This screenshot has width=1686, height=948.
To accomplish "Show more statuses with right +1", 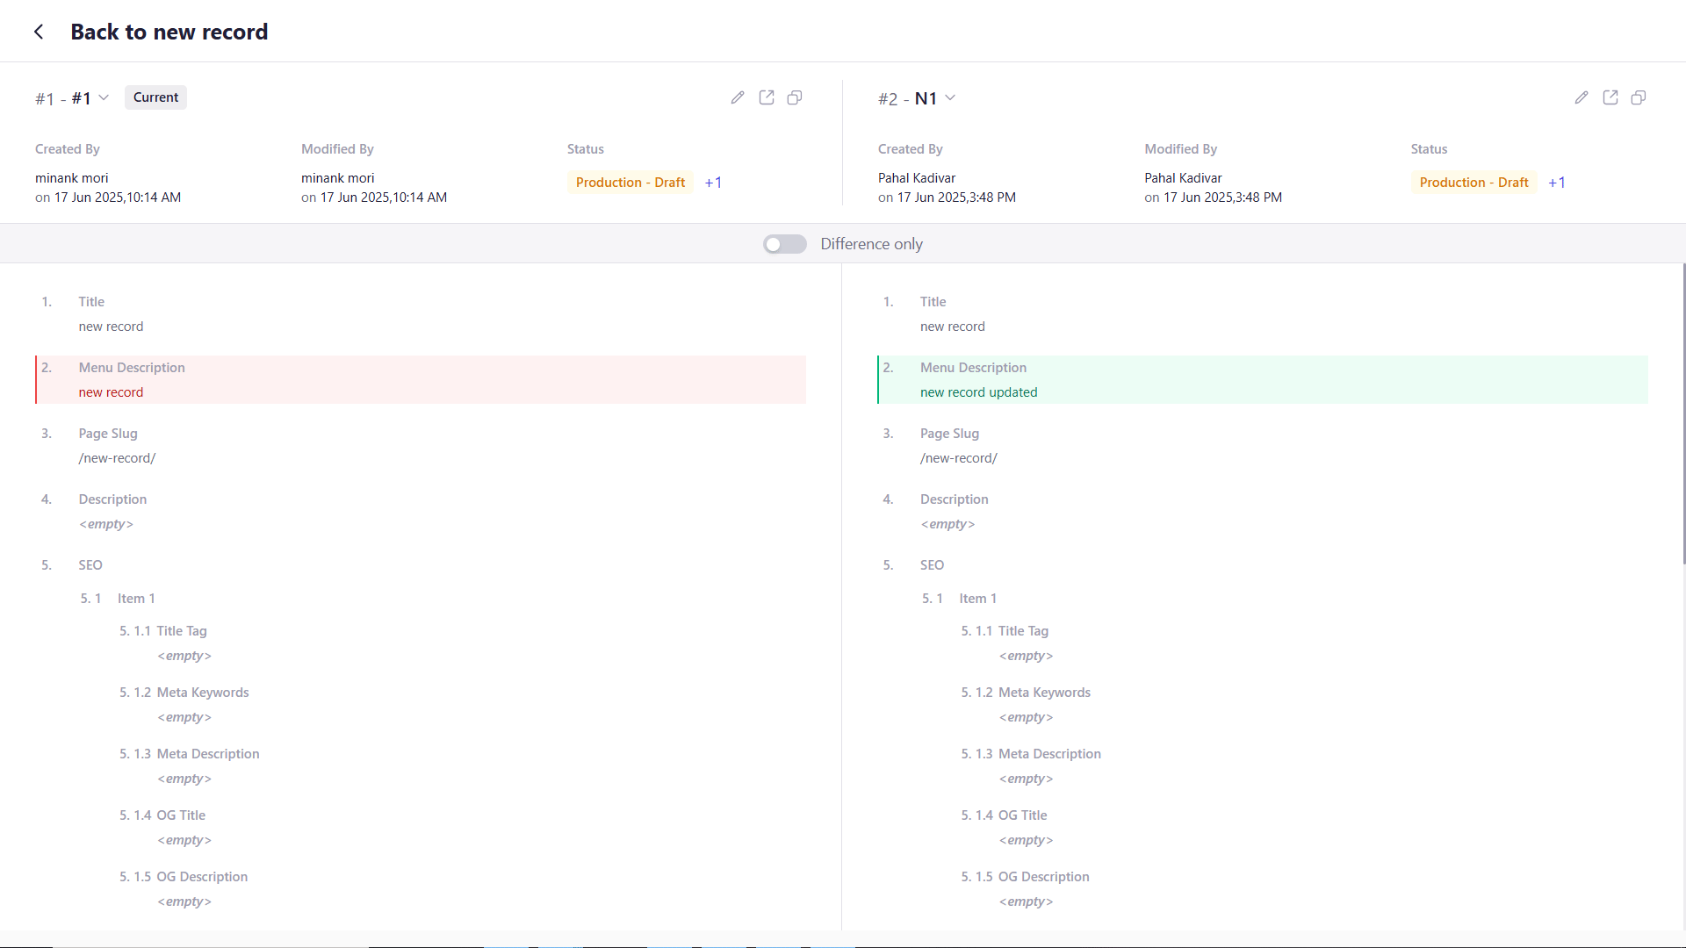I will click(x=1557, y=183).
